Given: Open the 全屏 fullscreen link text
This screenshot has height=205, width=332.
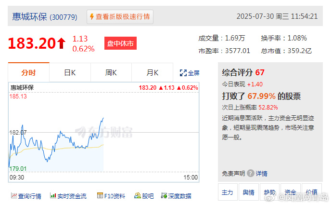Looking at the screenshot, I should 193,73.
